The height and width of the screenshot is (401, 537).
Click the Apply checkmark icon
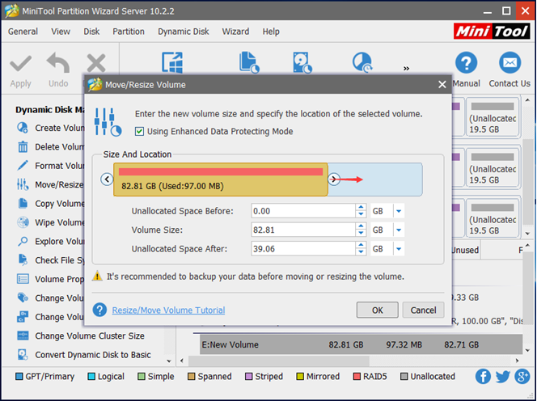(x=20, y=63)
